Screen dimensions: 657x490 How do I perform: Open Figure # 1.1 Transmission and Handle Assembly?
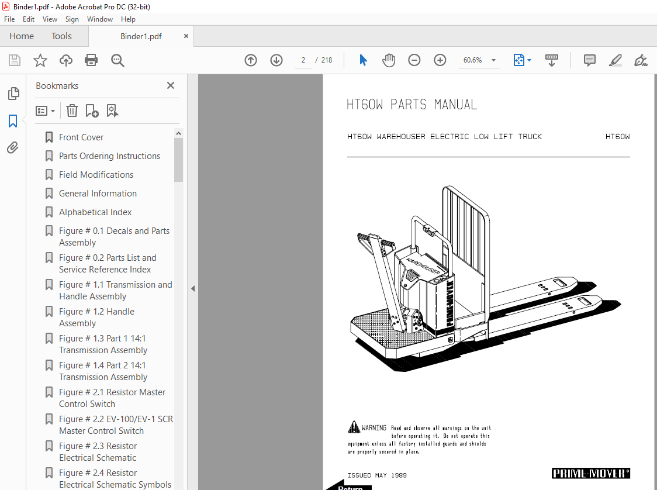(115, 291)
